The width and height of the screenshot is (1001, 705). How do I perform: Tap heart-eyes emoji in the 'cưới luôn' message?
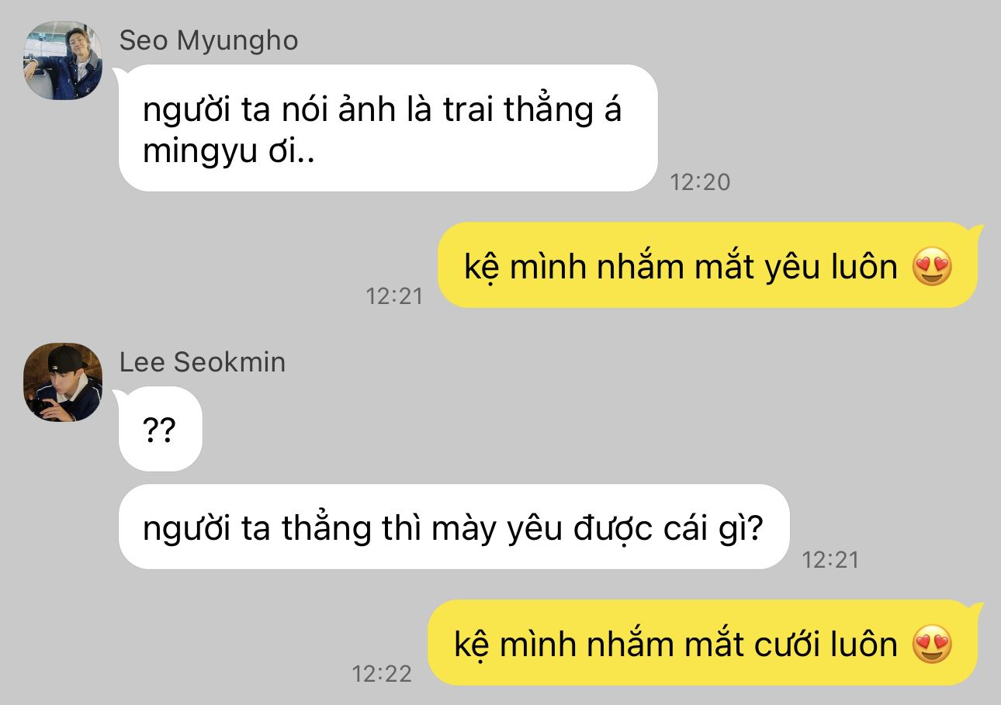tap(932, 645)
